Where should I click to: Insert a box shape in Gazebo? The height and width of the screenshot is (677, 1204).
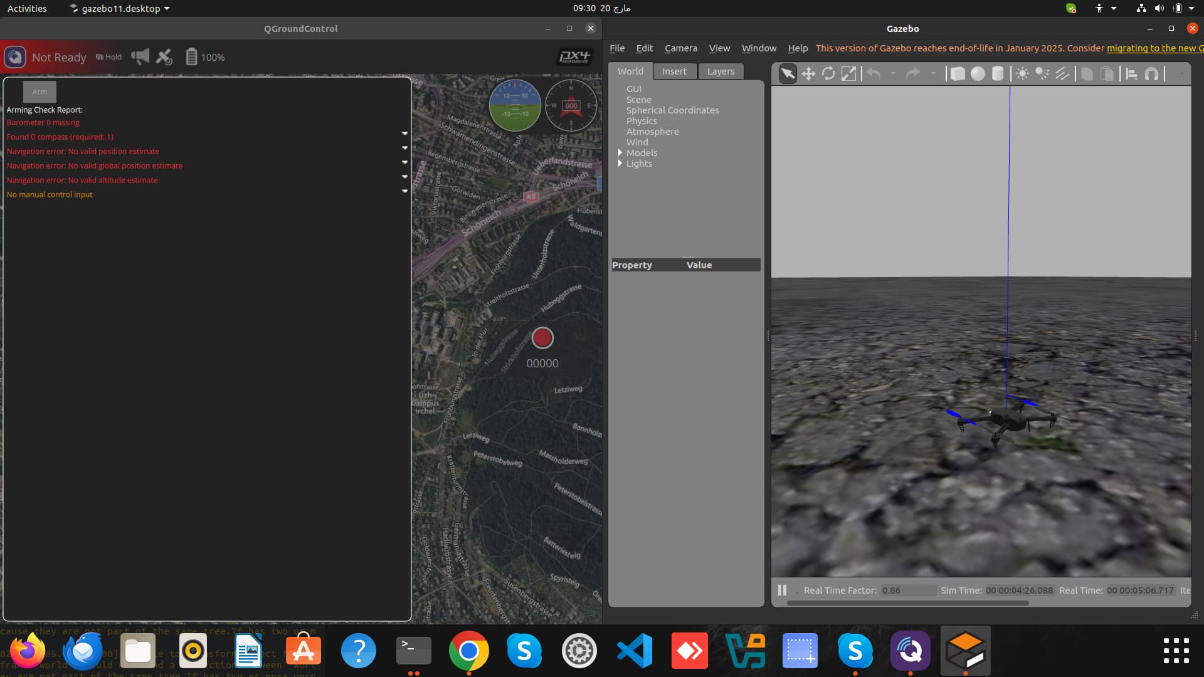click(958, 73)
